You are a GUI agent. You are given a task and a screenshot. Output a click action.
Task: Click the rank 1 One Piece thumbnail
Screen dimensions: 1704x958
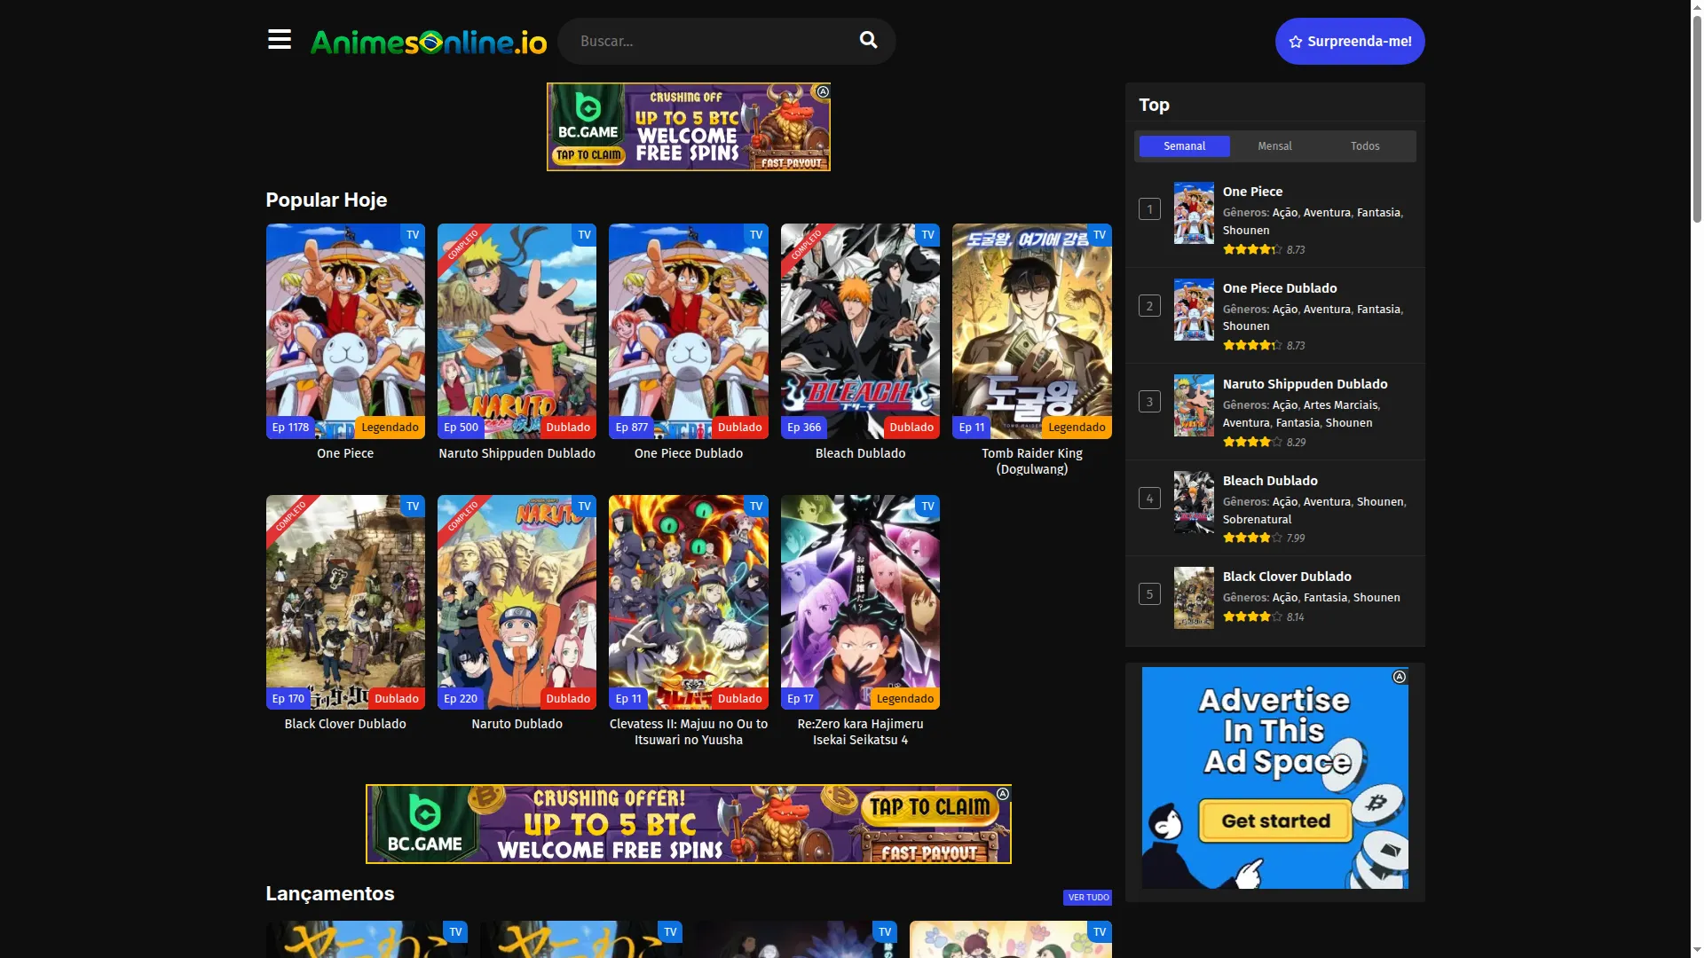tap(1194, 213)
